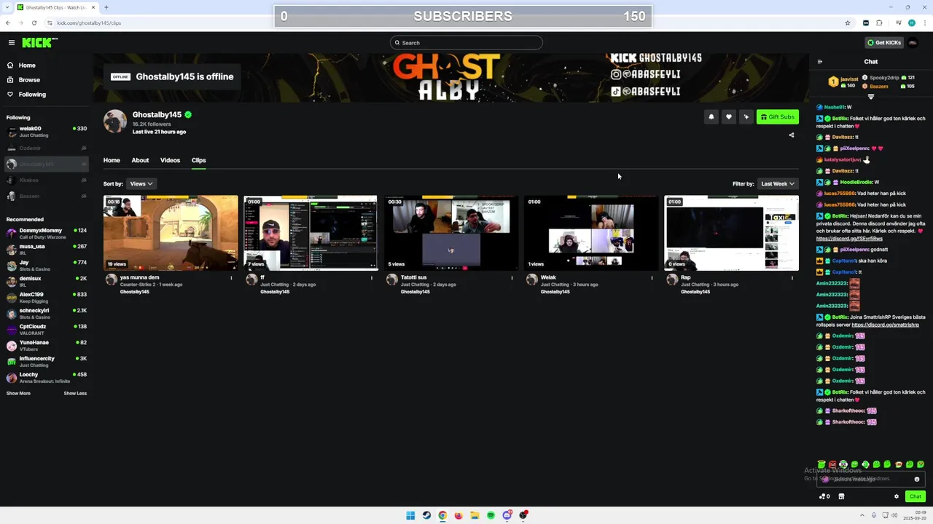Go to Home in sidebar
This screenshot has width=933, height=524.
27,65
